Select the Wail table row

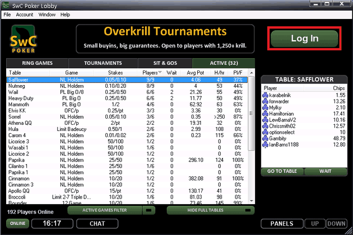127,92
